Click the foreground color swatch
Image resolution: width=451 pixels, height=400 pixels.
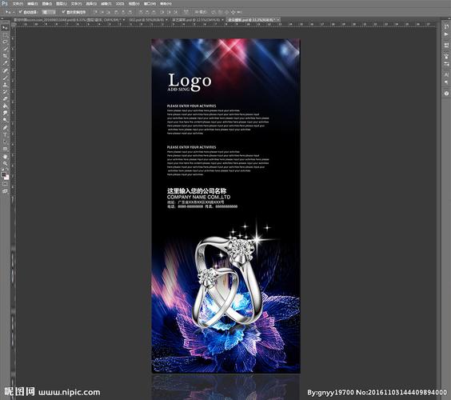coord(3,175)
